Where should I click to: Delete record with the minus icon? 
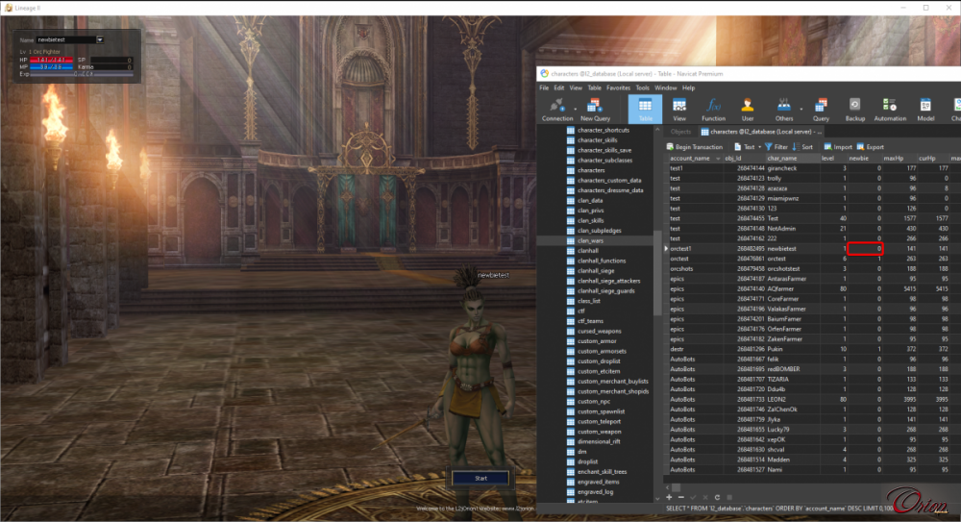[x=681, y=497]
